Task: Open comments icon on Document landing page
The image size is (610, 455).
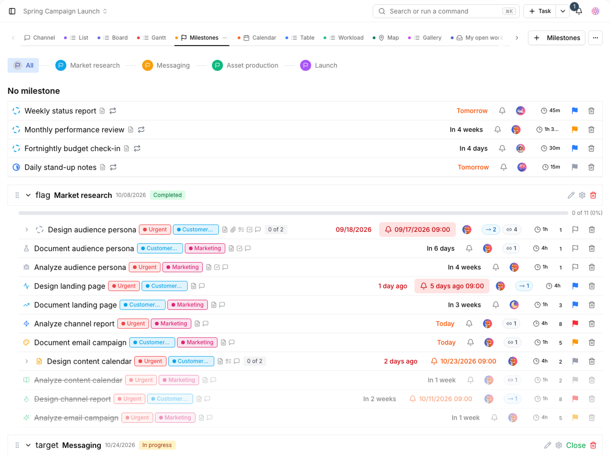Action: click(x=222, y=305)
